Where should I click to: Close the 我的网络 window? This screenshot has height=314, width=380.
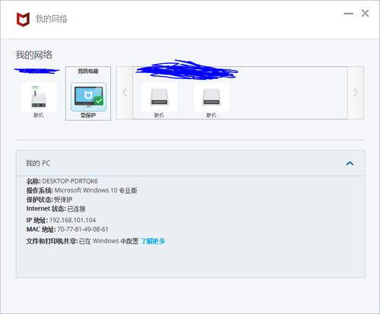[365, 13]
